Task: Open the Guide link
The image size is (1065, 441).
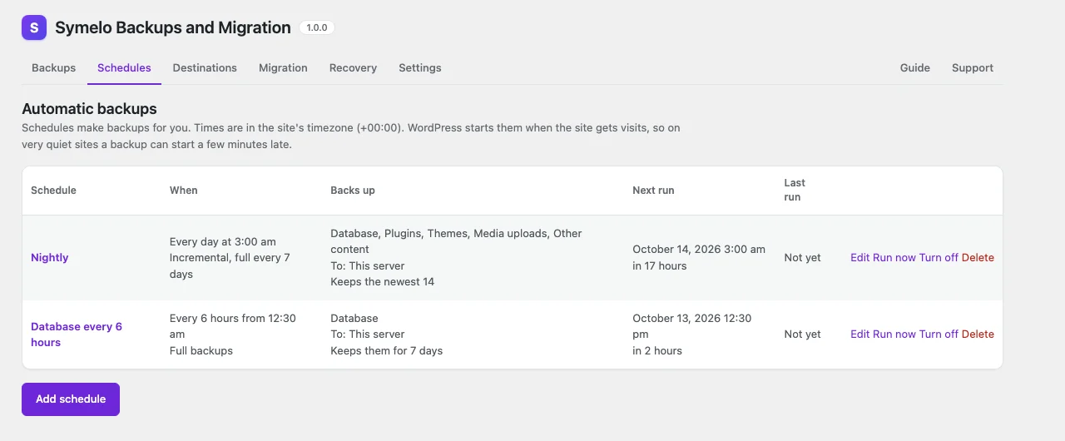Action: (915, 68)
